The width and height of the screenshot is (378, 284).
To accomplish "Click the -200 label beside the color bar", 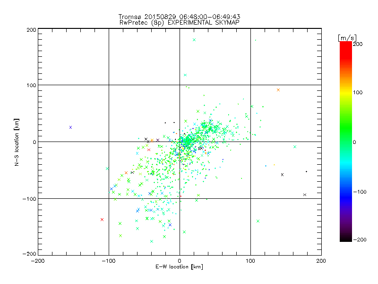I will (x=360, y=240).
